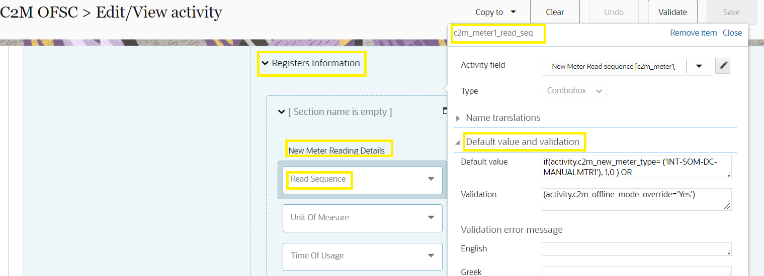The image size is (764, 276).
Task: Click the New Meter Read sequence field value
Action: click(613, 66)
